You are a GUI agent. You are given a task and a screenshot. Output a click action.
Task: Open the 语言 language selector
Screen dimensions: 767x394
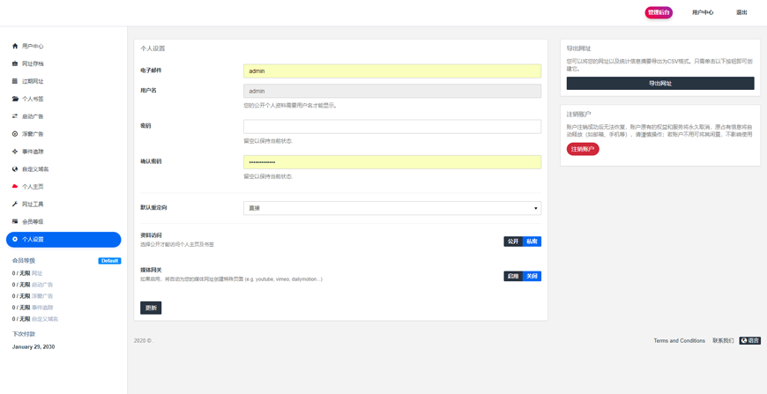[749, 340]
